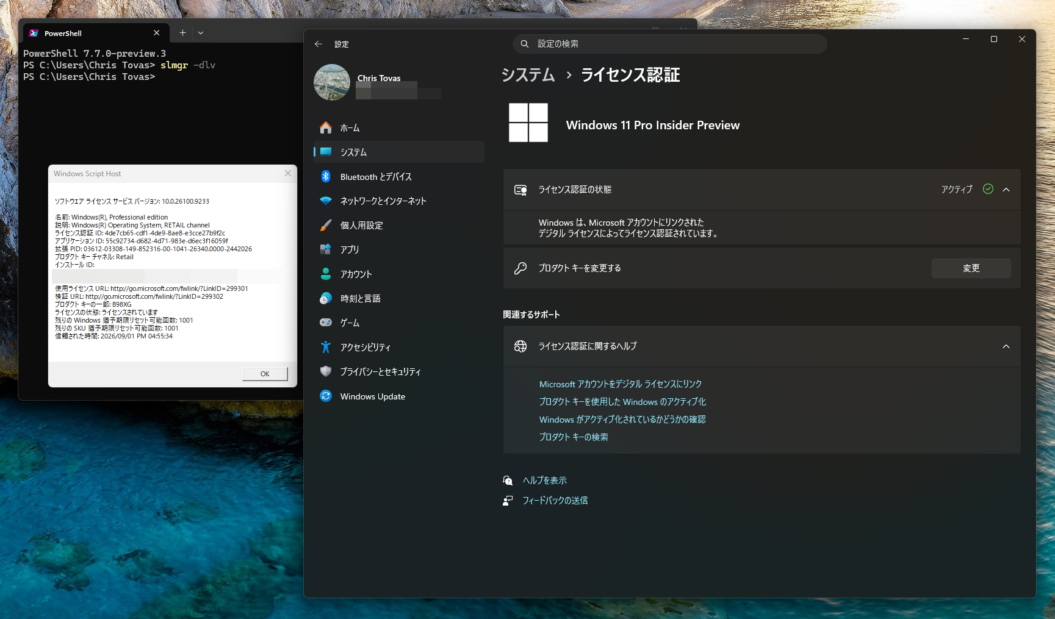Select the アクセシビリティ accessibility icon
Image resolution: width=1055 pixels, height=619 pixels.
[326, 347]
